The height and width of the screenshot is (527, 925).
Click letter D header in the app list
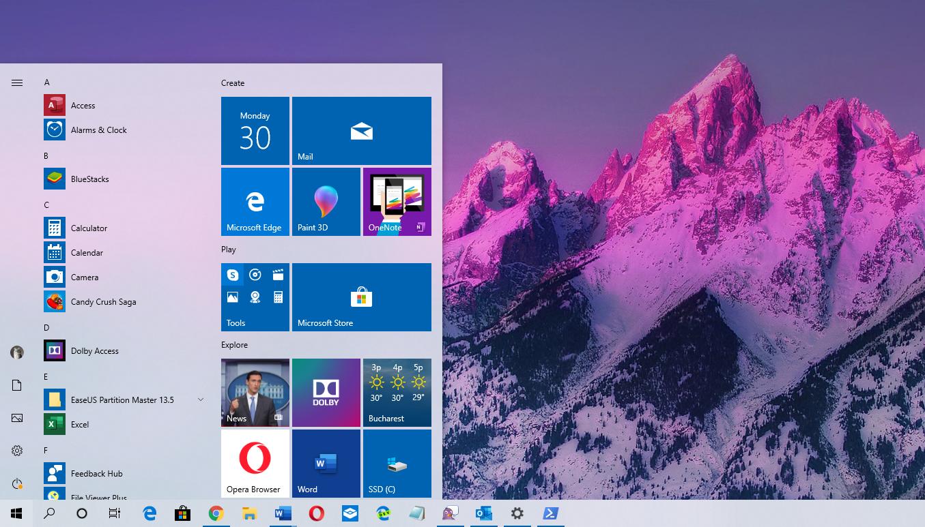tap(46, 328)
